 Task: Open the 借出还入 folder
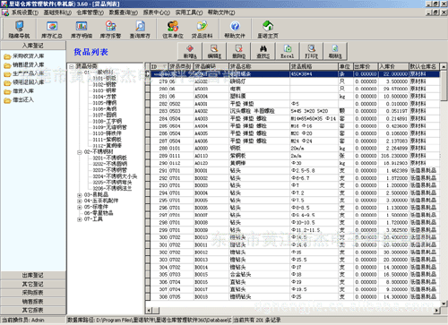19,99
